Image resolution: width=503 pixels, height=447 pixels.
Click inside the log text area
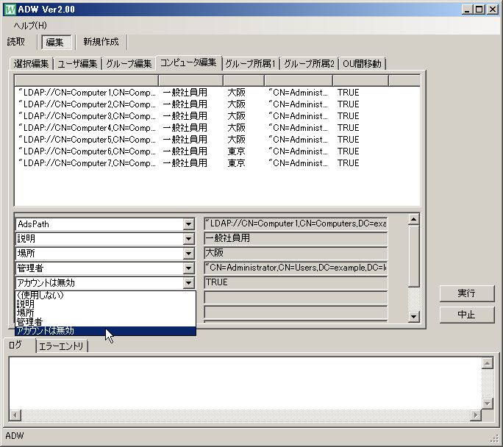(x=245, y=384)
